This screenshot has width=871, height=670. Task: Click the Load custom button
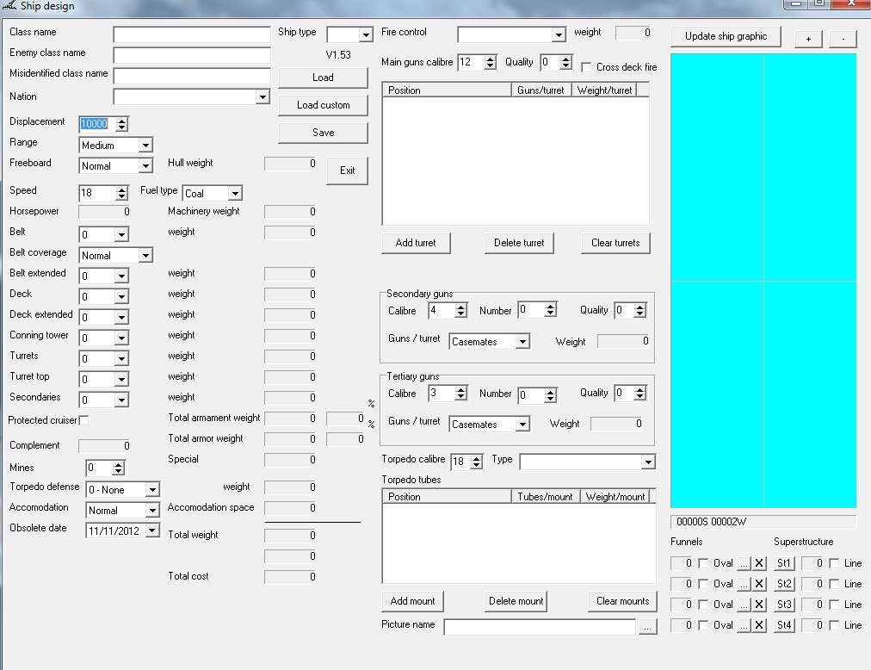323,105
